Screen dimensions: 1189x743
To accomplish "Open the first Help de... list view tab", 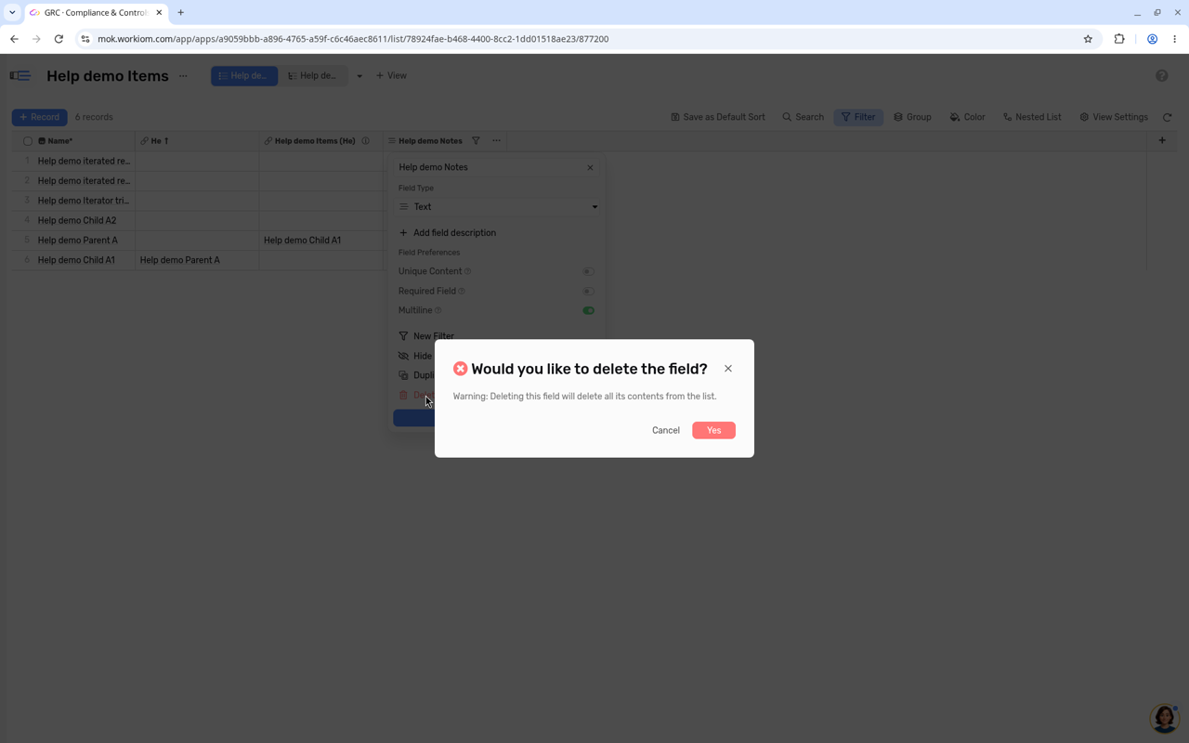I will point(244,76).
